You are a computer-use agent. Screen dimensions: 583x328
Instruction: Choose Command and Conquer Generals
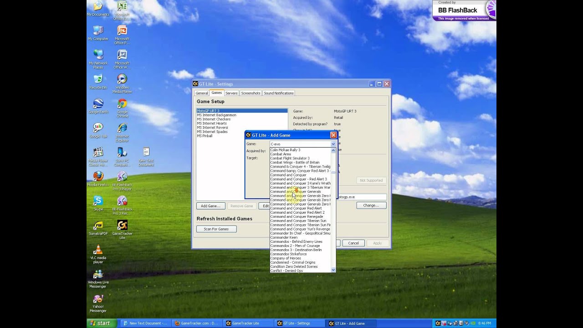coord(301,192)
